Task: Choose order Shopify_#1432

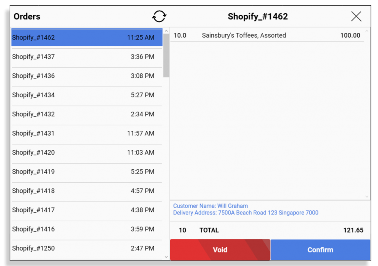Action: [87, 114]
